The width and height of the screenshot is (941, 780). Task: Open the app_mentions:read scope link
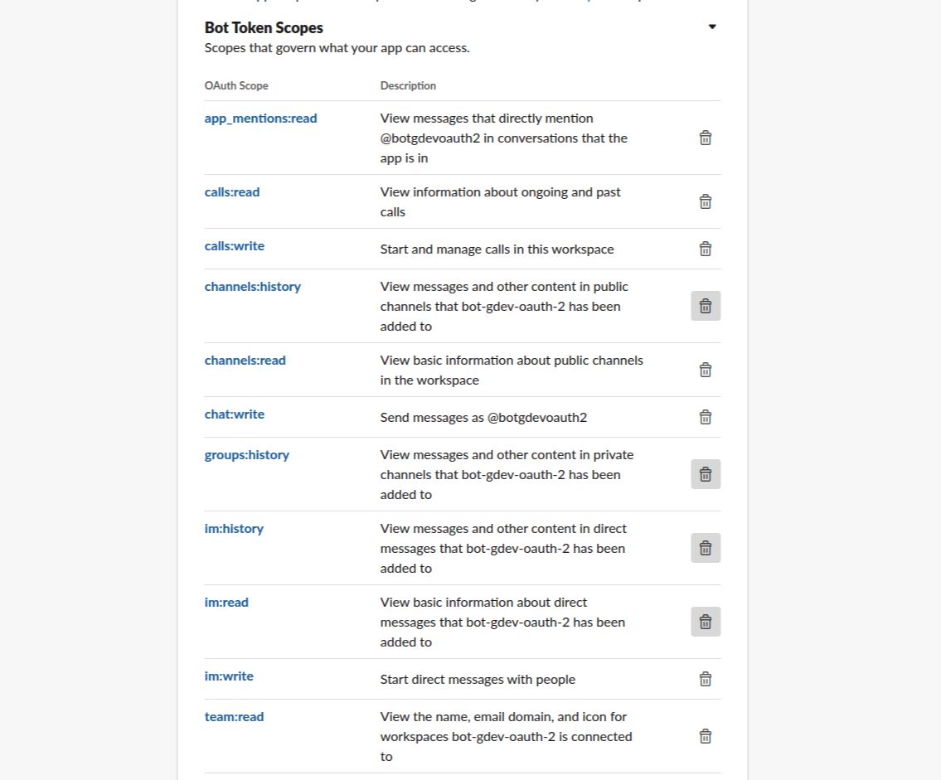pos(260,119)
